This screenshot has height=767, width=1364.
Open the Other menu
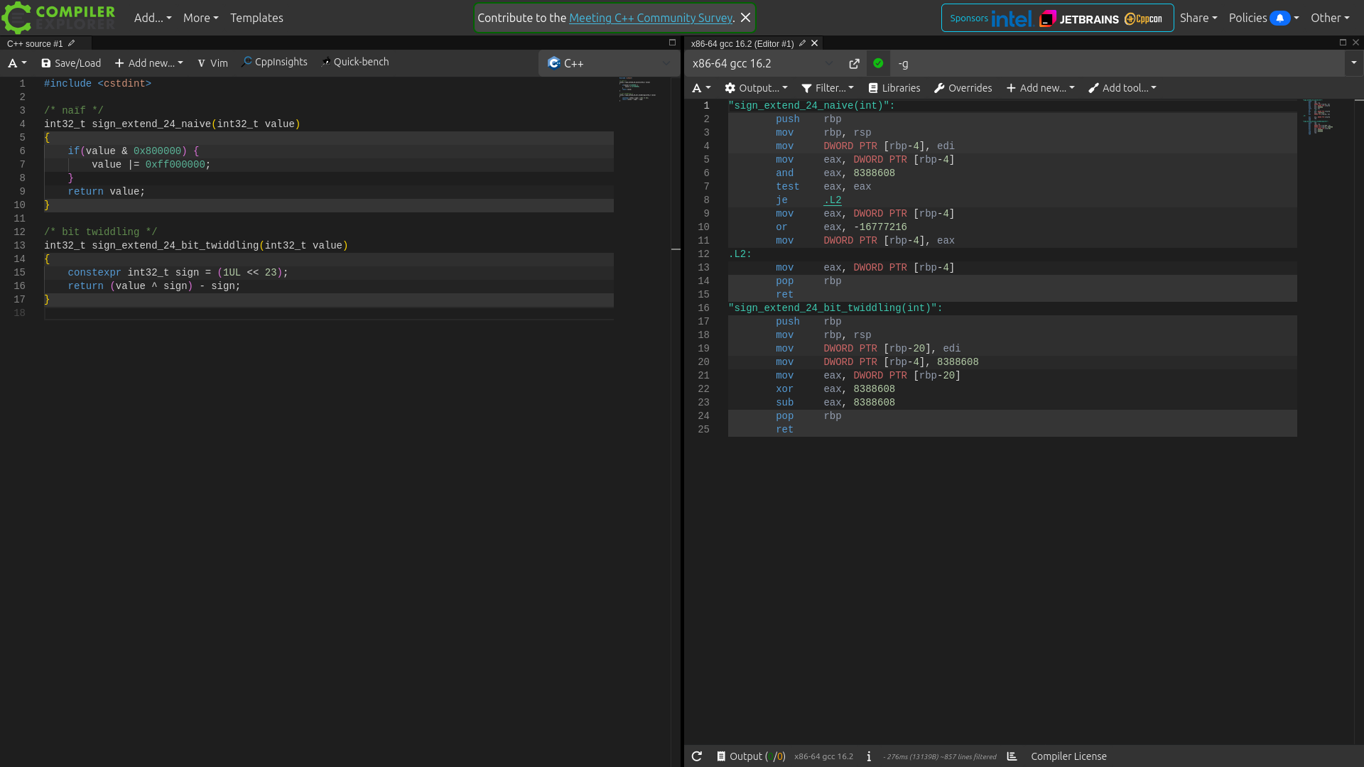[x=1330, y=18]
